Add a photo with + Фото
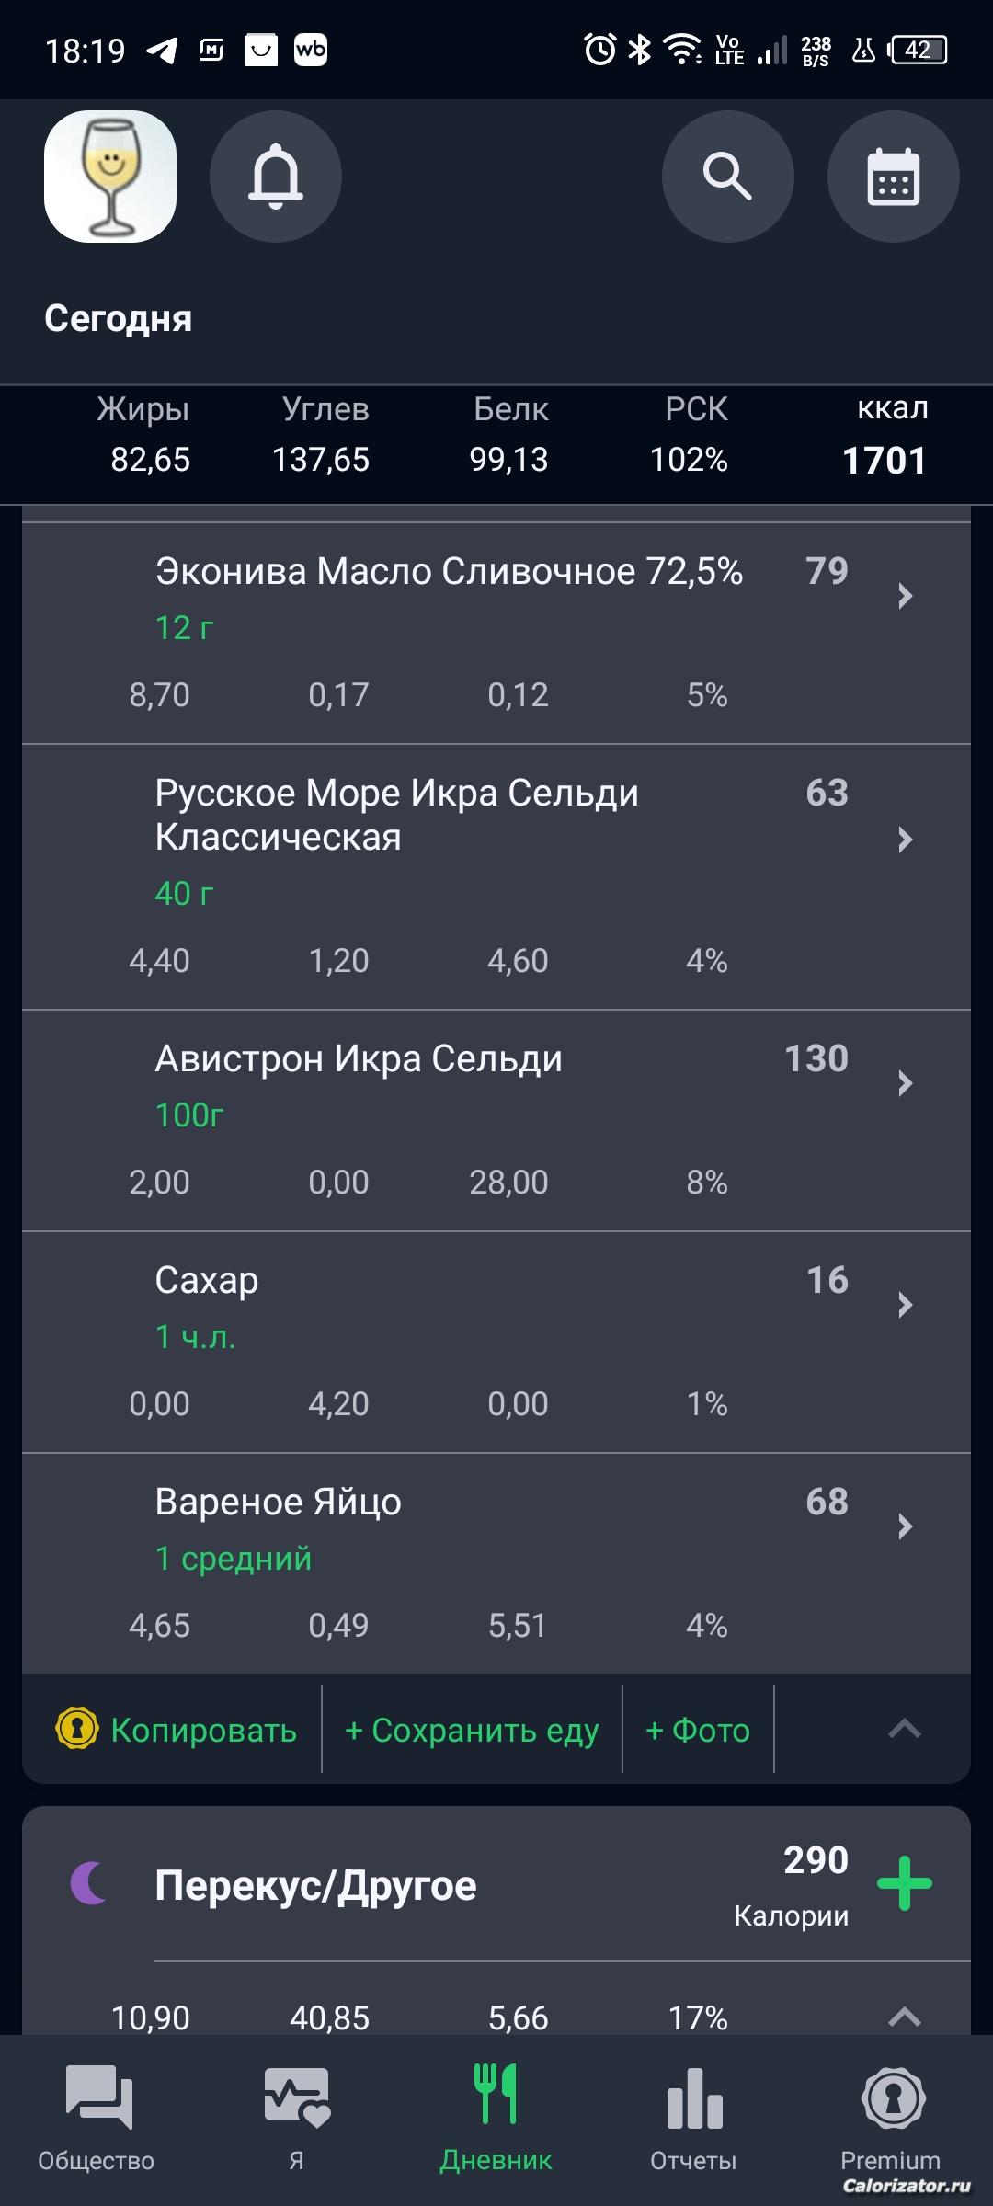993x2206 pixels. click(698, 1731)
